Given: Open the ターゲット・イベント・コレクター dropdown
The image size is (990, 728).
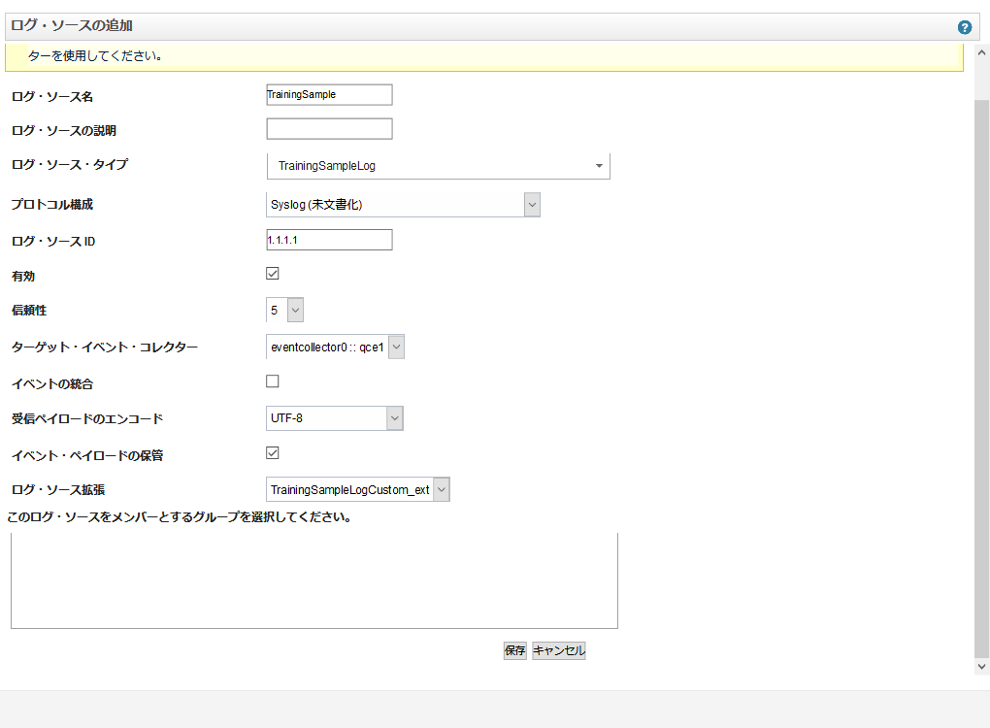Looking at the screenshot, I should tap(335, 347).
